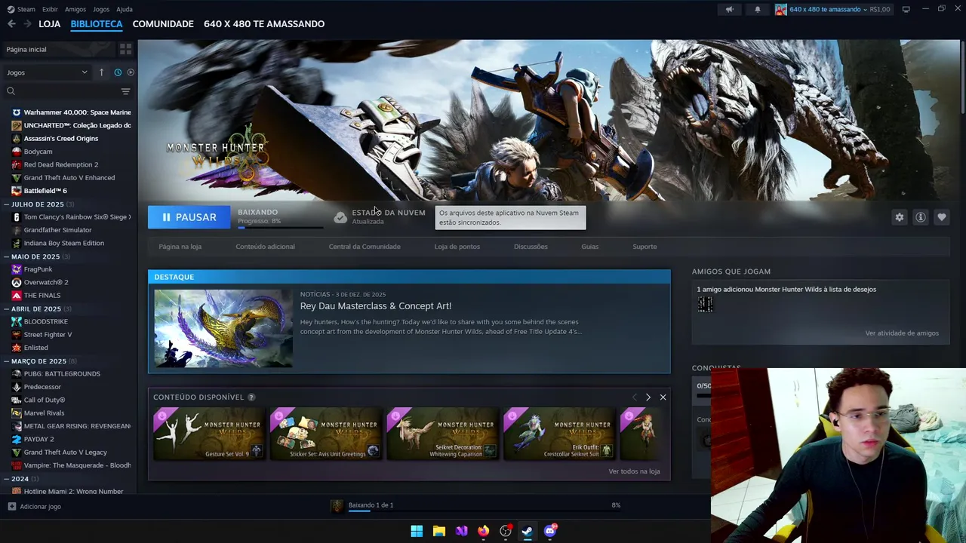Open the Jogos menu
The image size is (966, 543).
click(101, 9)
